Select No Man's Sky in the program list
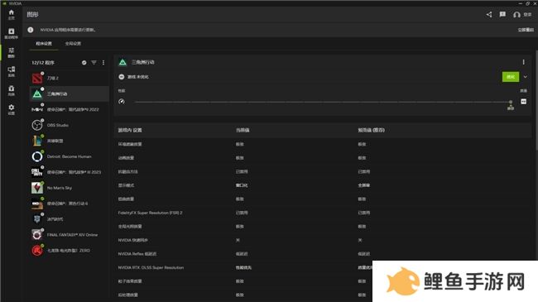The image size is (538, 302). coord(70,188)
